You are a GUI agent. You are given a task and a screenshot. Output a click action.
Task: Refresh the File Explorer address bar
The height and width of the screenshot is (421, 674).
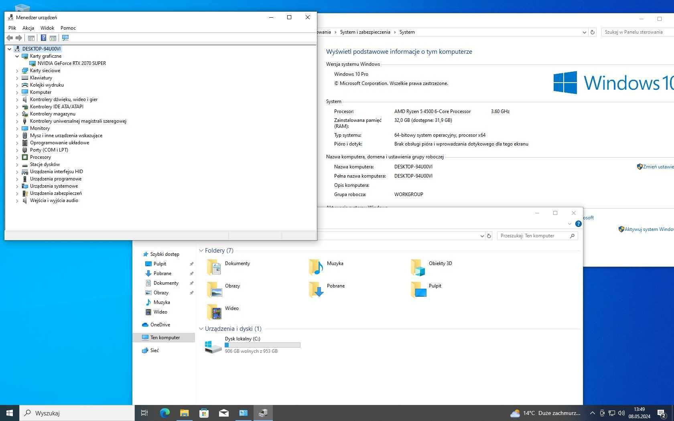(489, 236)
